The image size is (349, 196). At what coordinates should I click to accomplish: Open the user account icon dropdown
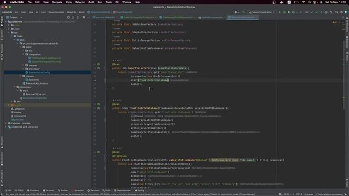pyautogui.click(x=236, y=12)
